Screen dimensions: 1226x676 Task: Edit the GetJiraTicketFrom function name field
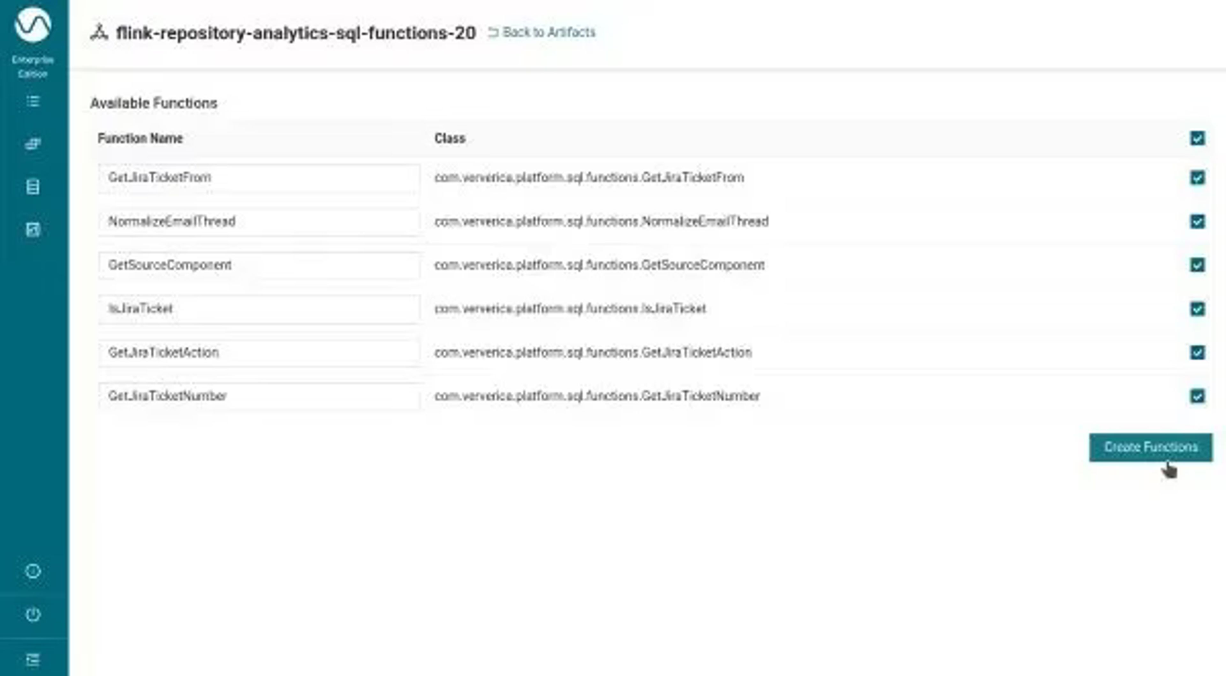259,178
